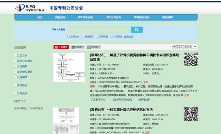Expand the 白真龙 inventor dropdown arrow

[x=160, y=74]
